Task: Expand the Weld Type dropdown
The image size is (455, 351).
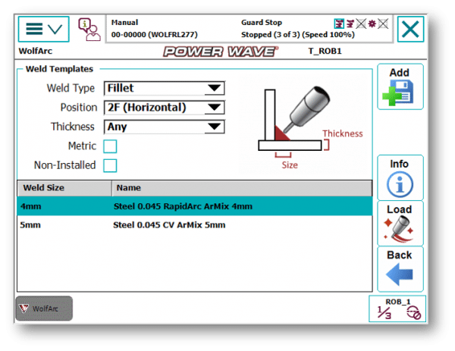Action: pos(165,88)
